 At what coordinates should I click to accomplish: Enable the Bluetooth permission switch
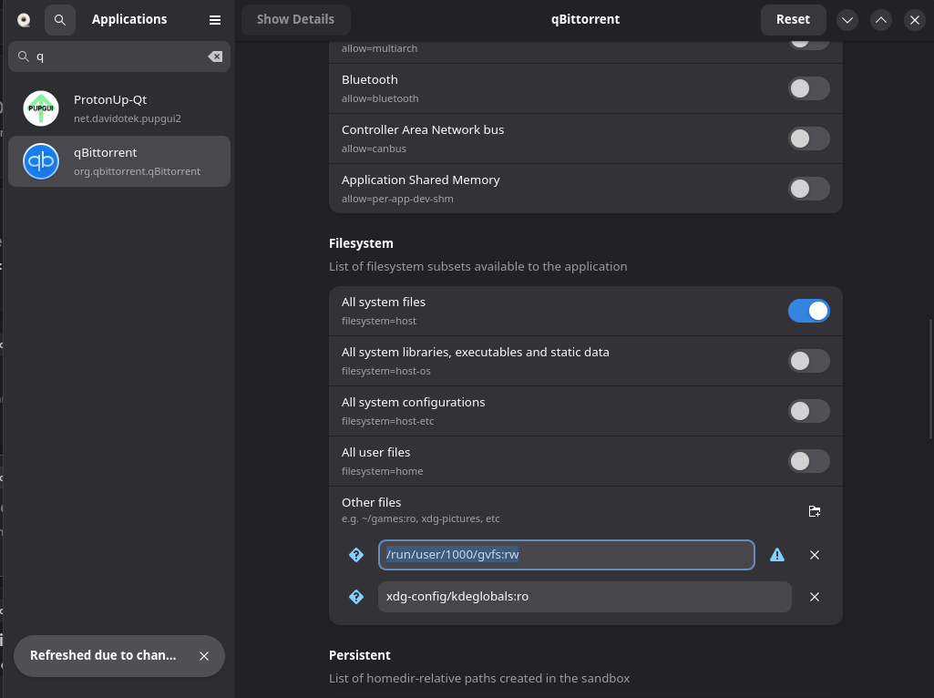(x=808, y=88)
